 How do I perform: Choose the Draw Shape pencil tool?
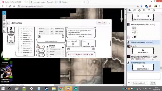coord(4,16)
